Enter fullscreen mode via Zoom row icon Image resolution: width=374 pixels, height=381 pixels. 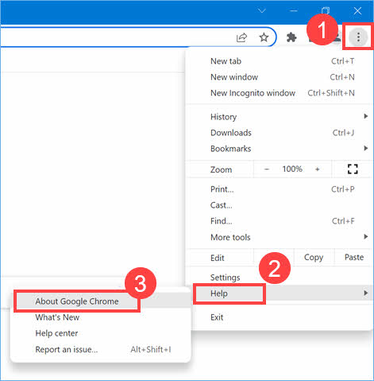tap(353, 169)
